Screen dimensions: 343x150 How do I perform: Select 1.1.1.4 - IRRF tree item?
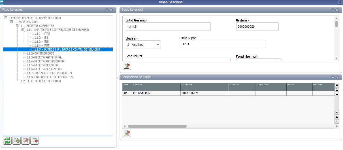(41, 45)
